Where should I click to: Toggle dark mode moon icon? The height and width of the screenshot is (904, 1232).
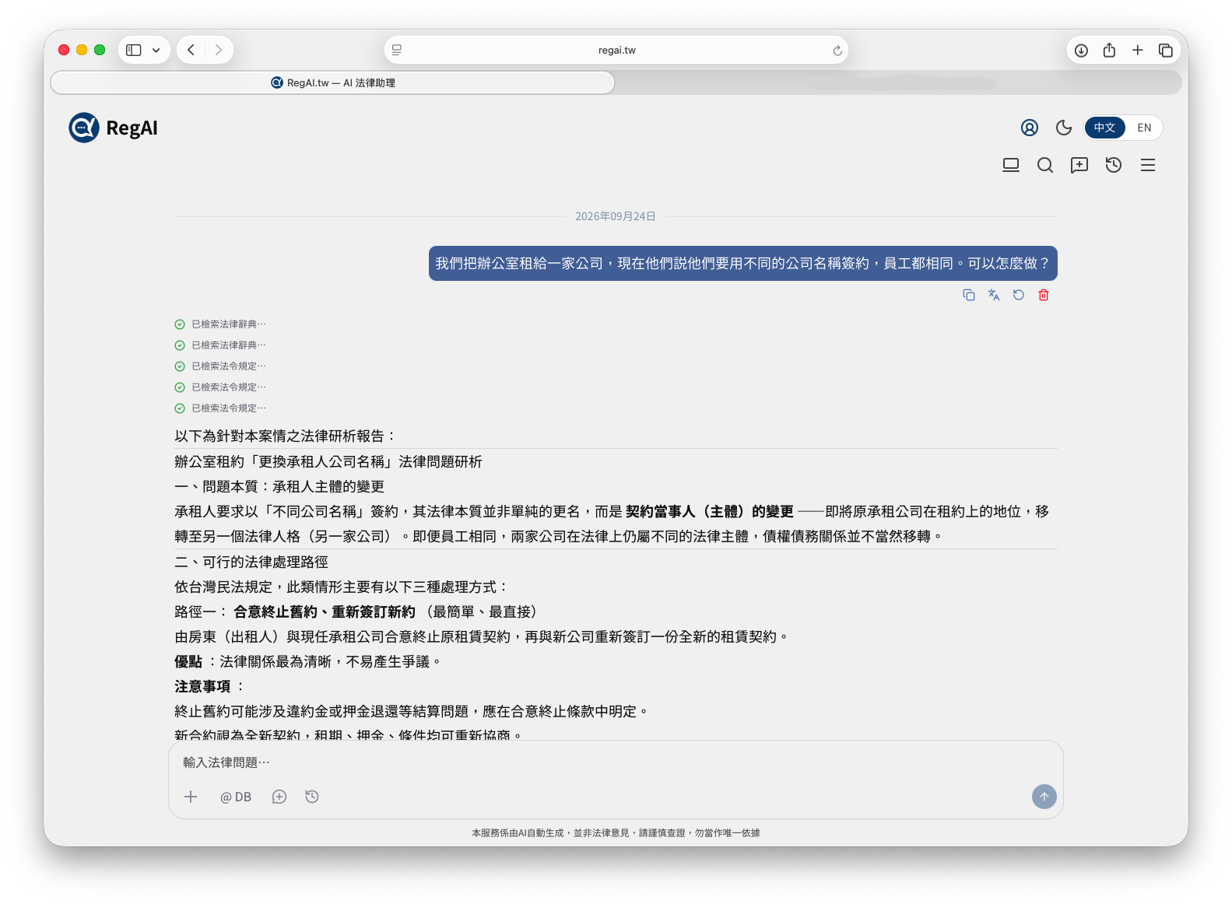point(1063,128)
